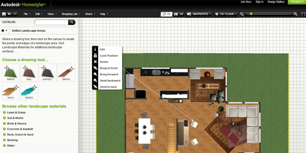Expand the catalog home arrow dropdown
Viewport: 306px width, 153px height.
click(7, 31)
